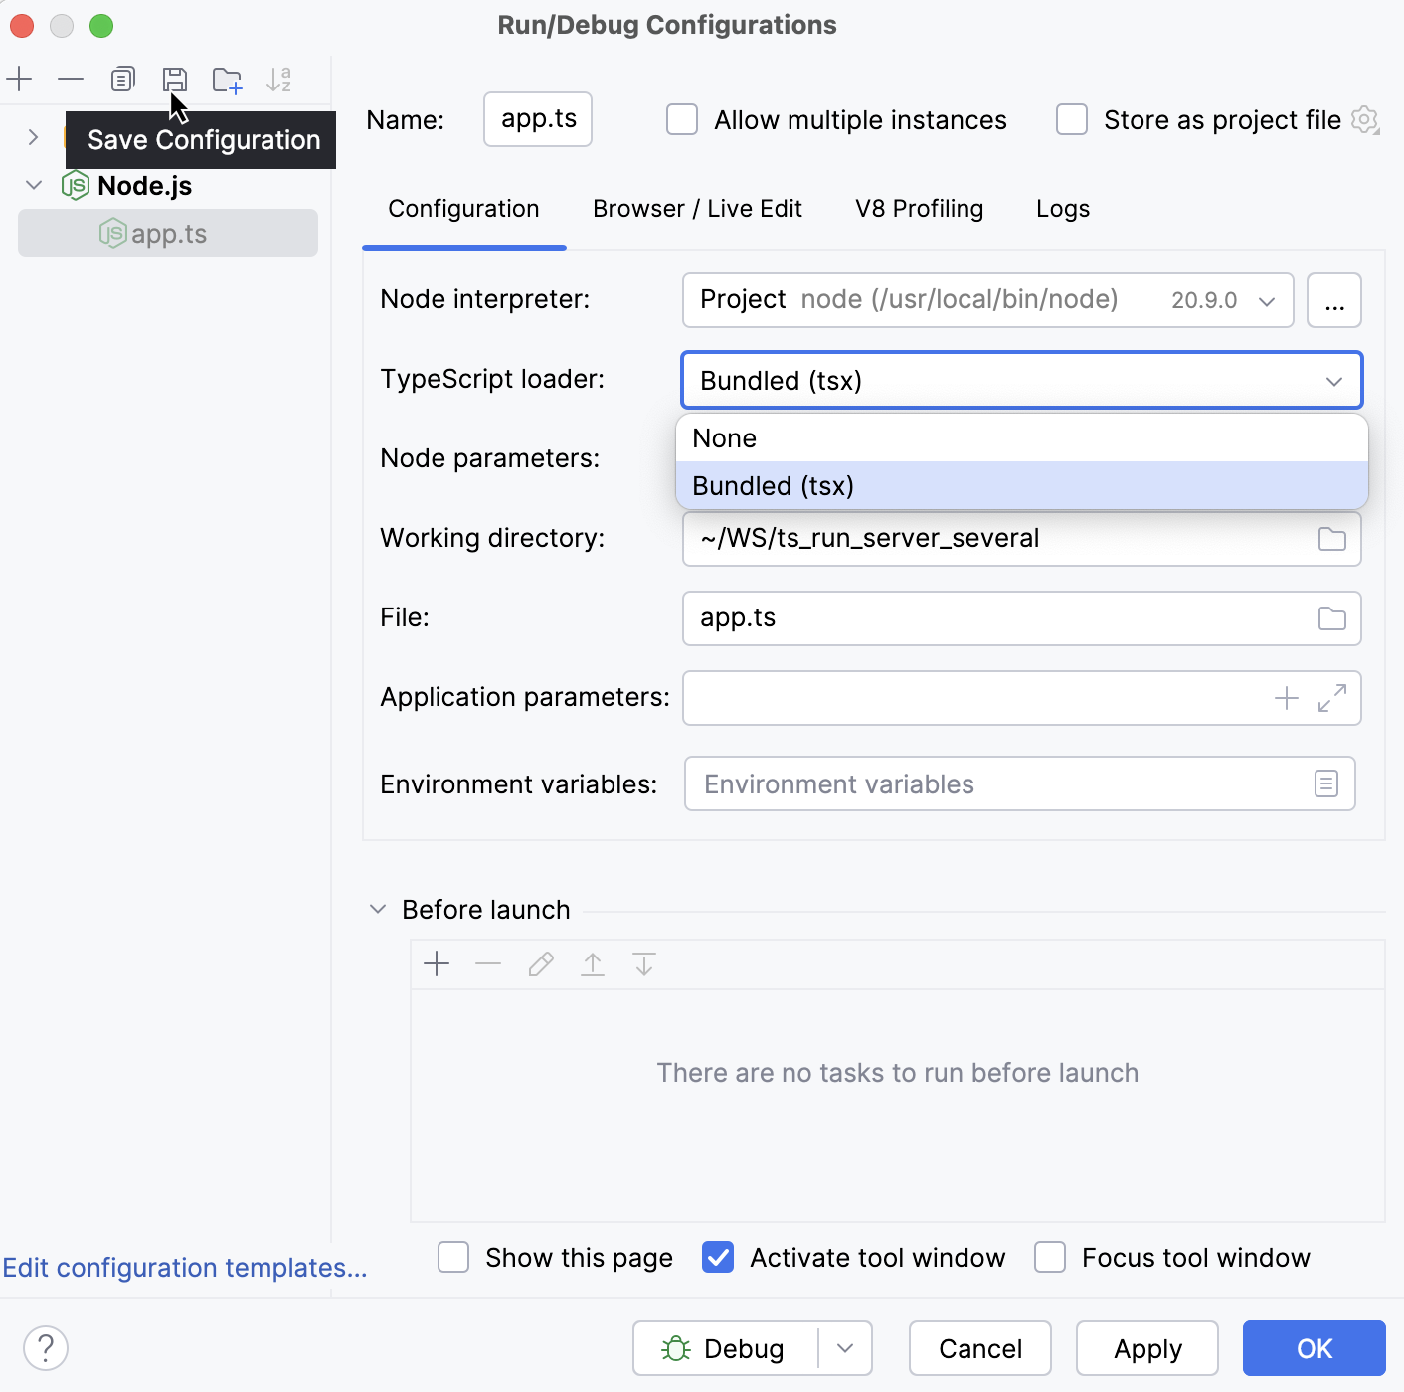
Task: Remove the selected configuration
Action: click(70, 79)
